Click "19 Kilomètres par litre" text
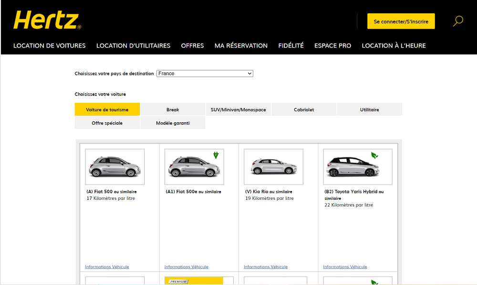This screenshot has width=477, height=285. coord(270,198)
